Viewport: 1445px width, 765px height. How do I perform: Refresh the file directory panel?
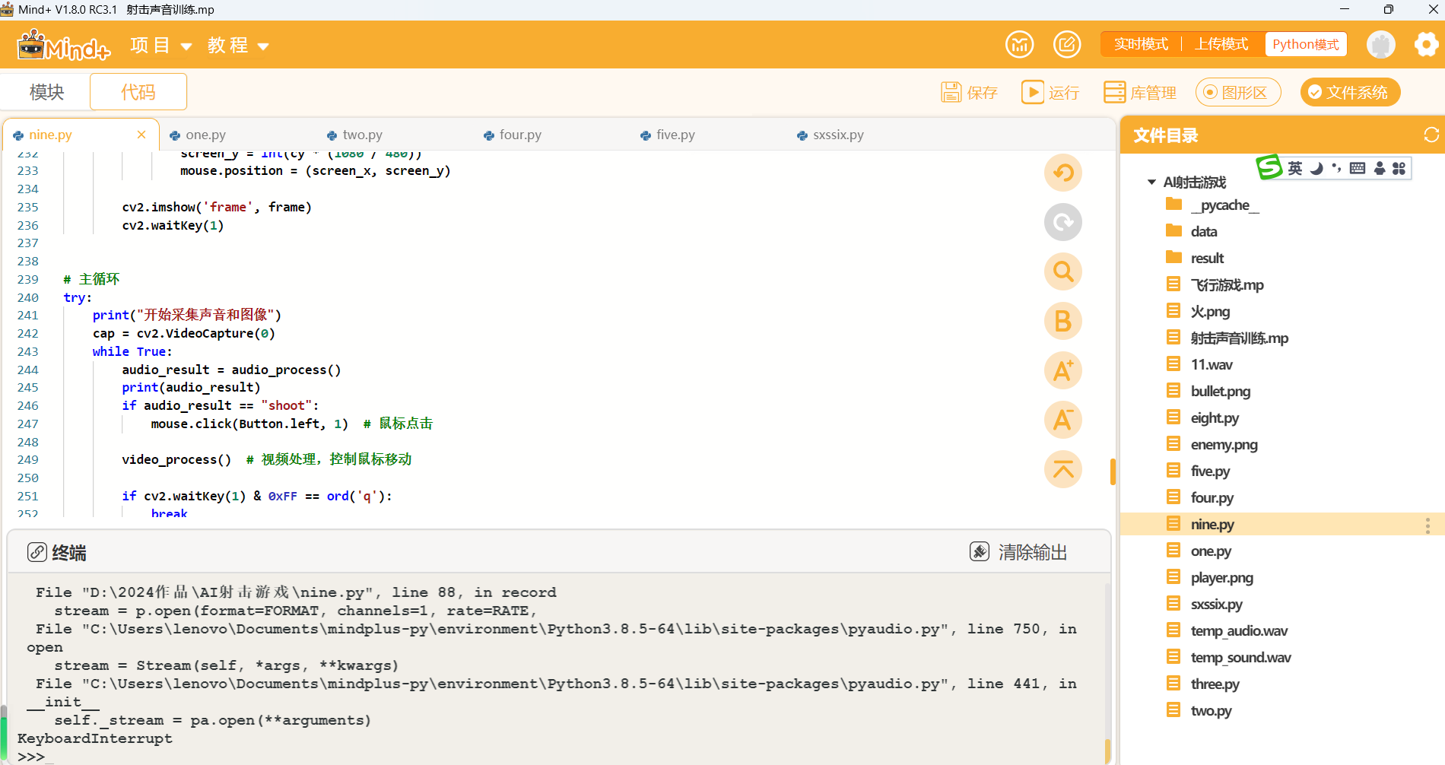click(x=1431, y=135)
